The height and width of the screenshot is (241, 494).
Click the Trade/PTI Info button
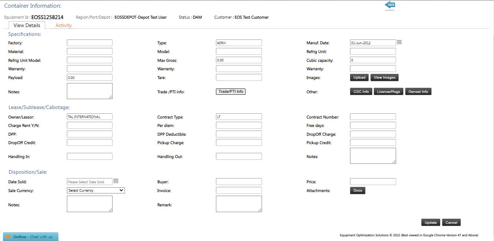point(231,91)
